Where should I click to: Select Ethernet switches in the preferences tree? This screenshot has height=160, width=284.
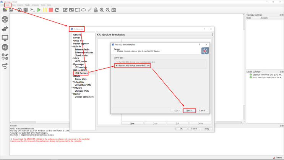point(84,52)
